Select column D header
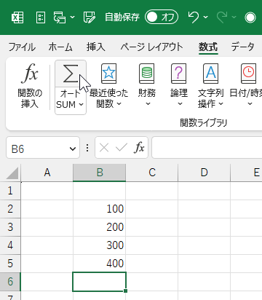 pyautogui.click(x=205, y=173)
